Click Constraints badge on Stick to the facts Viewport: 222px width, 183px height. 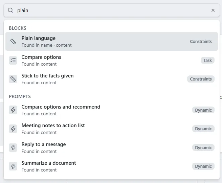pos(201,79)
